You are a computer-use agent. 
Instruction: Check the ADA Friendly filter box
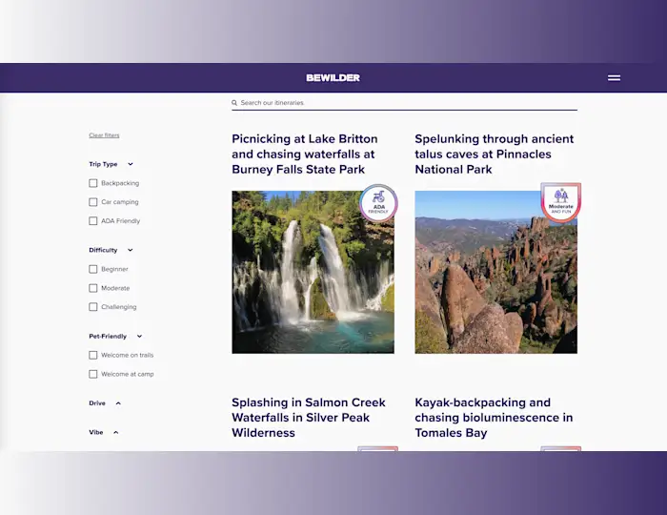tap(93, 221)
